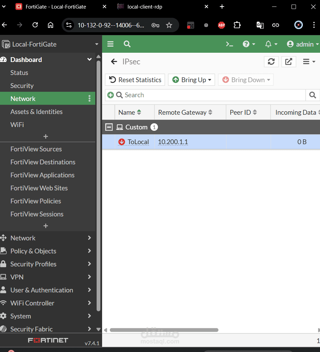Click the translate extension icon
This screenshot has width=320, height=352.
click(260, 25)
